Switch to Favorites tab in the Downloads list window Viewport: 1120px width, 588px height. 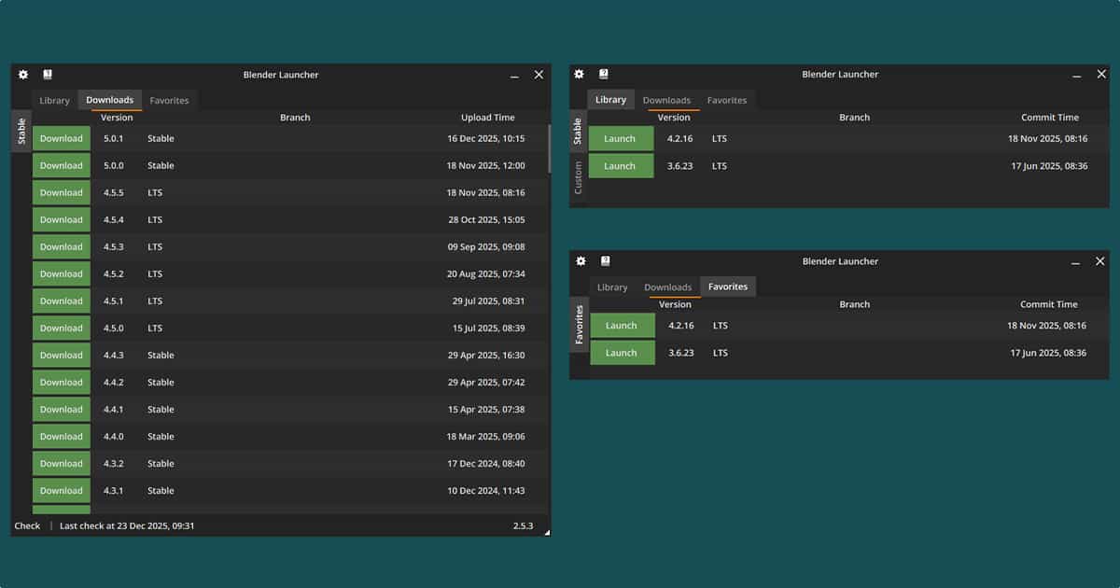coord(169,101)
